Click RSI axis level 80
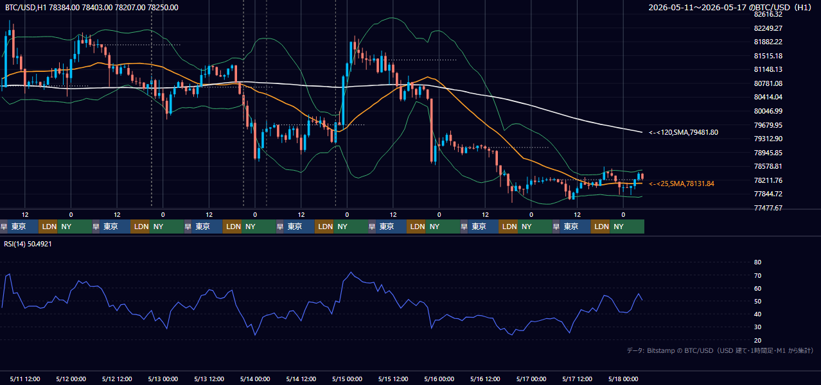This screenshot has height=385, width=821. pos(757,262)
